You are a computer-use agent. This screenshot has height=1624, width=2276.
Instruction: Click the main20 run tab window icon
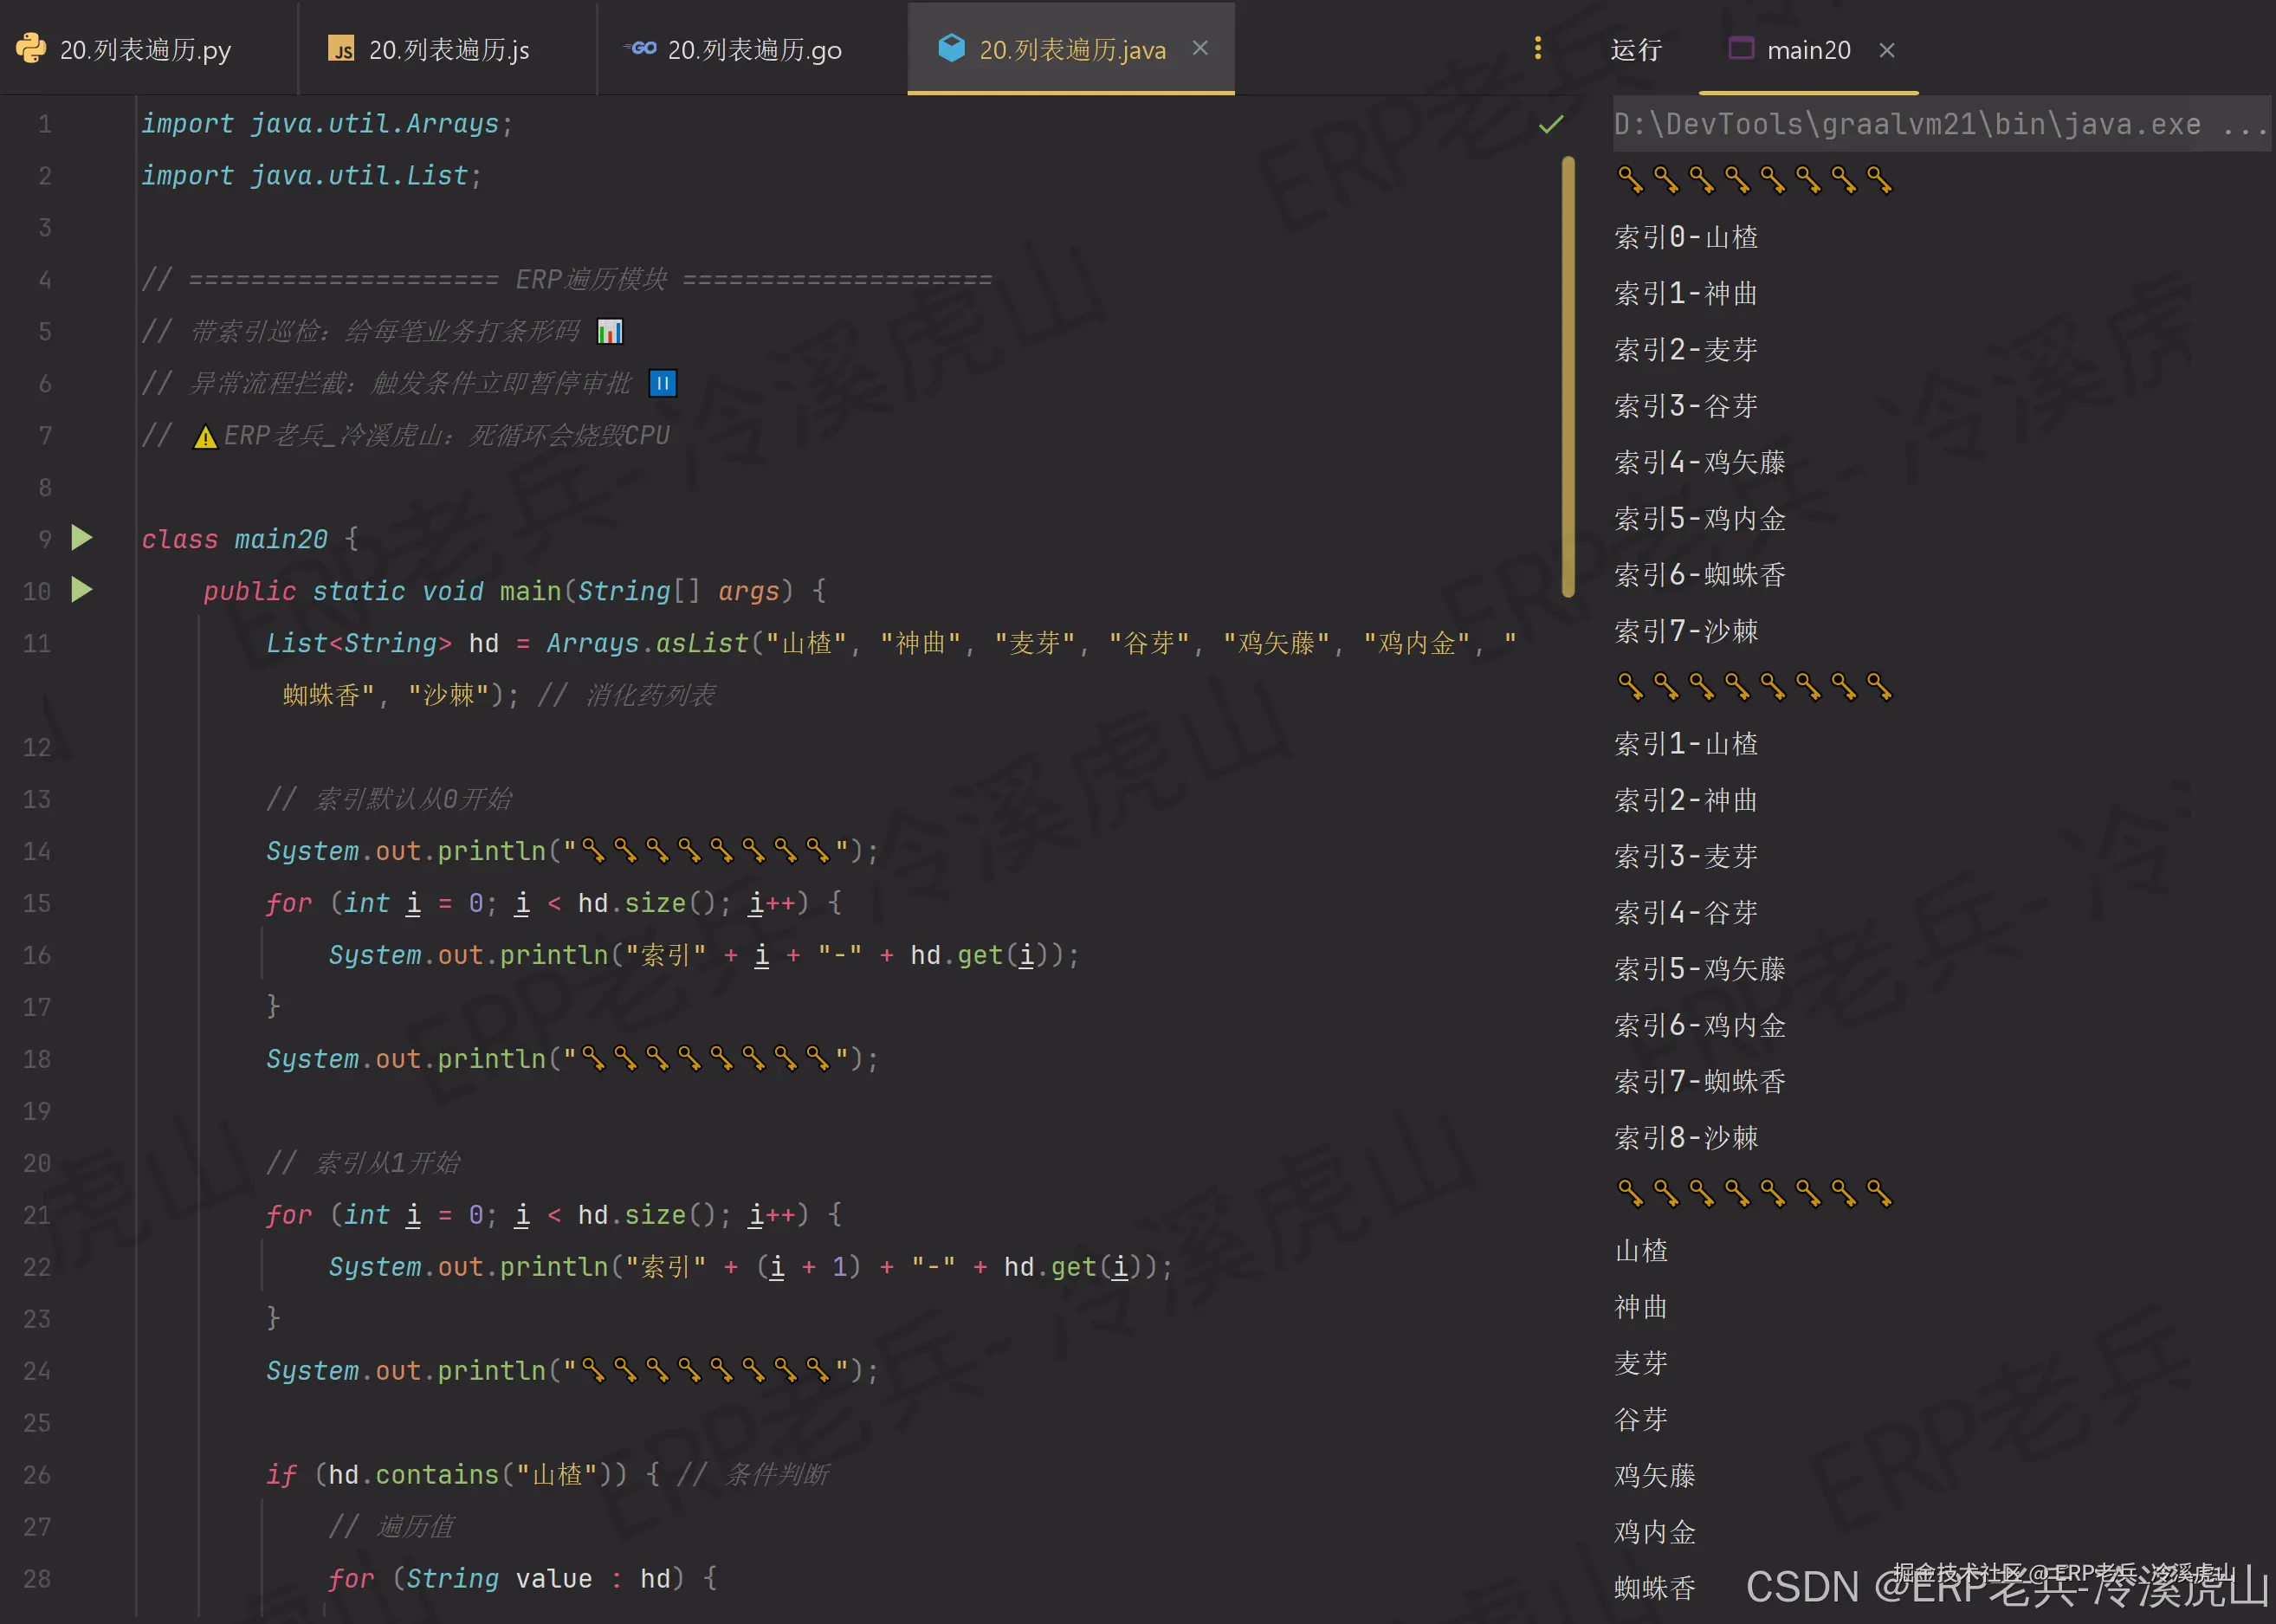(x=1741, y=49)
